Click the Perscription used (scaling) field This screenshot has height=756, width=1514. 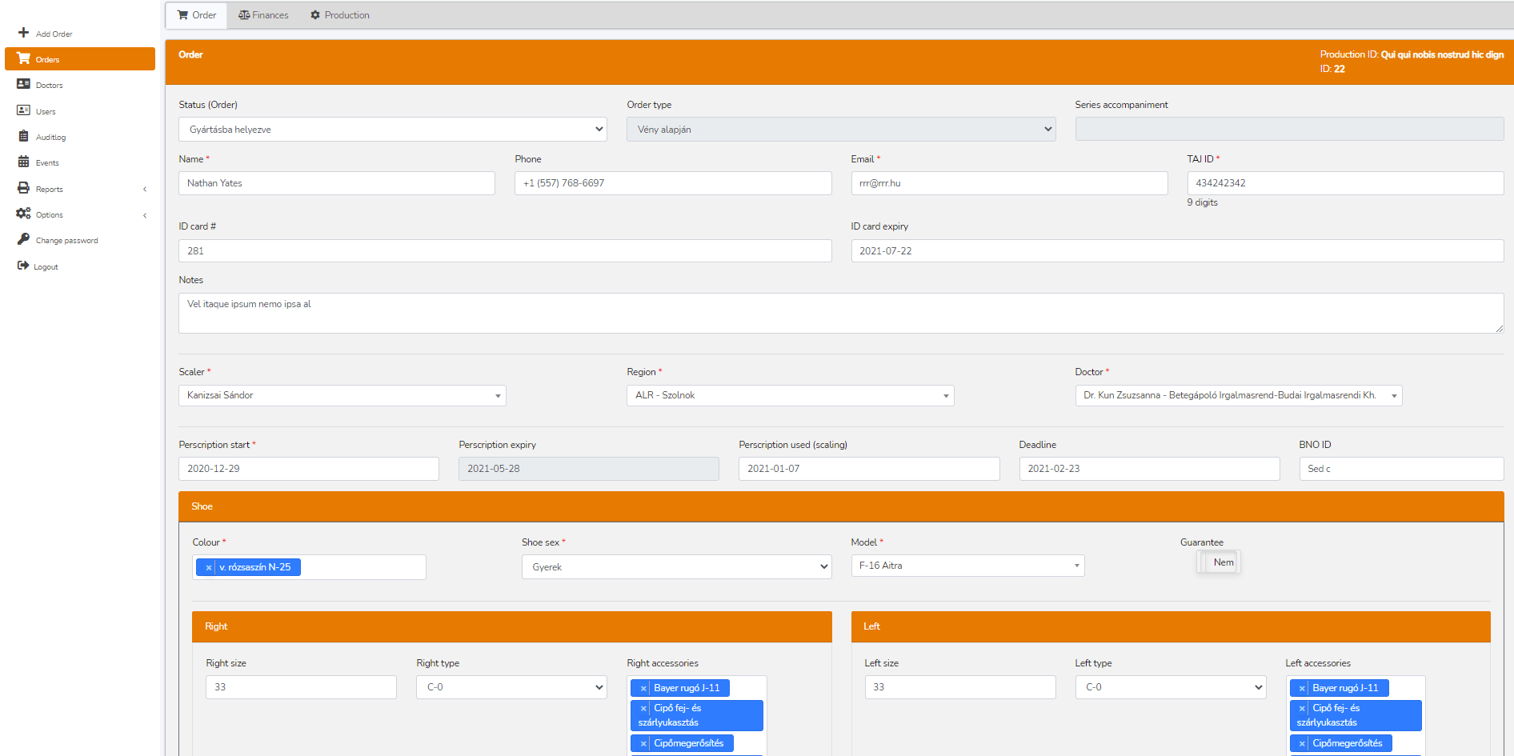(869, 469)
